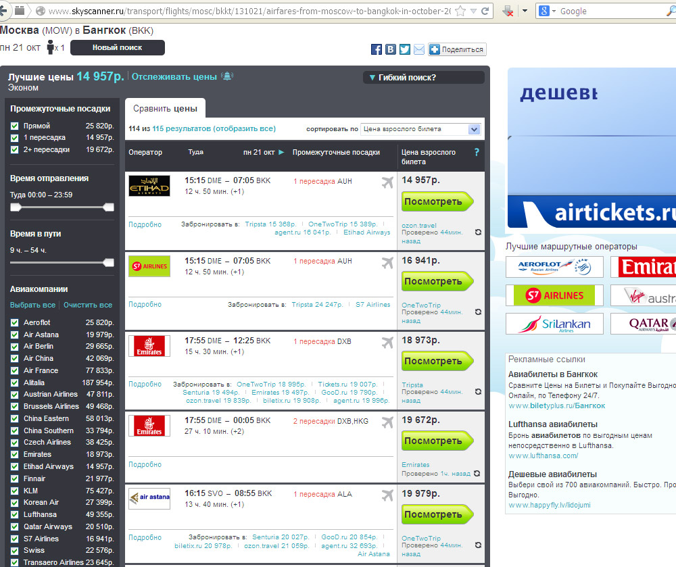The height and width of the screenshot is (567, 676).
Task: Open the Отслеживать цены link
Action: [174, 76]
